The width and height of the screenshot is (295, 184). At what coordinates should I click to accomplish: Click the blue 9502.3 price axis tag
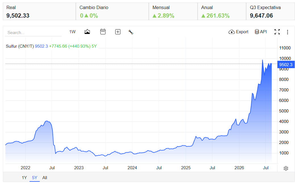point(286,64)
